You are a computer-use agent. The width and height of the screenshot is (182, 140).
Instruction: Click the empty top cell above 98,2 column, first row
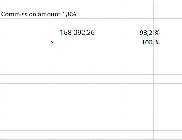point(139,4)
